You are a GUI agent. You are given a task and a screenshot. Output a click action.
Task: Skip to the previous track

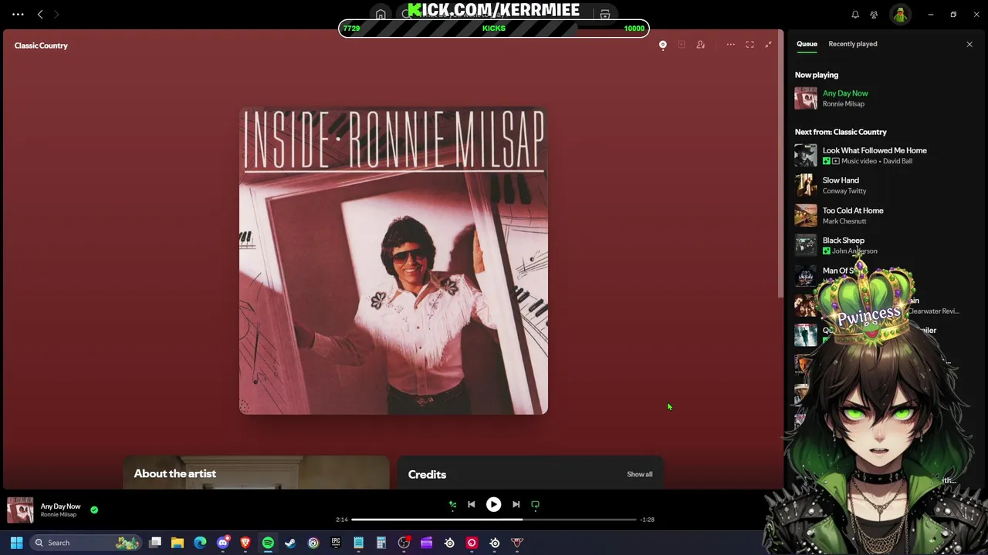tap(471, 504)
